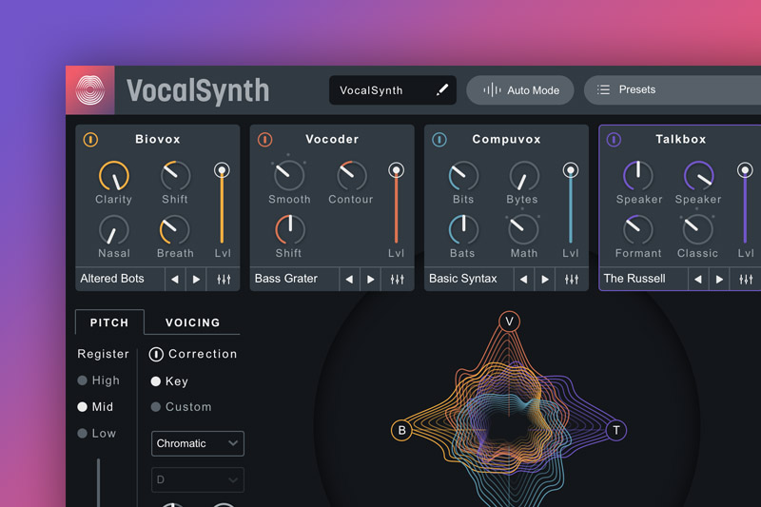The width and height of the screenshot is (761, 507).
Task: Click the Compuvox Lvl slider handle
Action: 570,170
